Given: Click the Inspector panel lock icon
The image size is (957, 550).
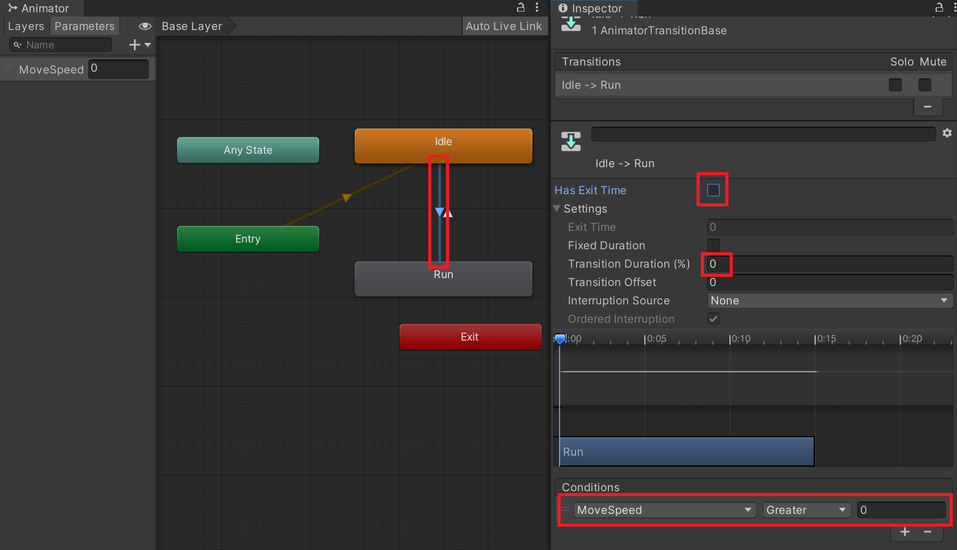Looking at the screenshot, I should tap(939, 7).
